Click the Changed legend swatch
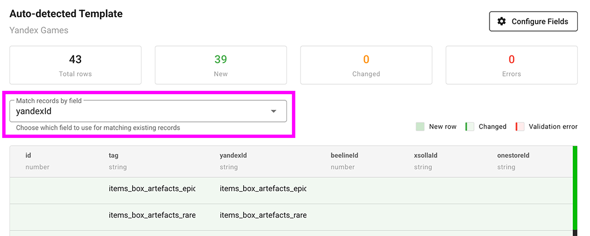Screen dimensions: 590x236 470,127
